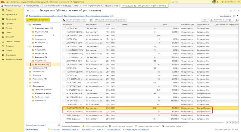
Task: Open the Отчеты section
Action: (9, 50)
